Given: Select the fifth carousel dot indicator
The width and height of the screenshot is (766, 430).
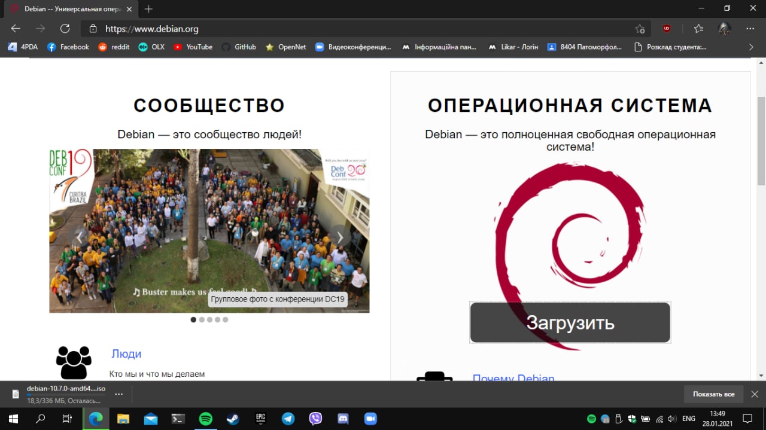Looking at the screenshot, I should pyautogui.click(x=225, y=319).
